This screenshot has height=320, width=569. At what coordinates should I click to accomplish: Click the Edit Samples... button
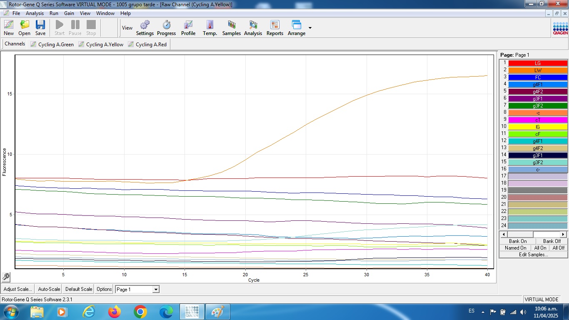(534, 255)
